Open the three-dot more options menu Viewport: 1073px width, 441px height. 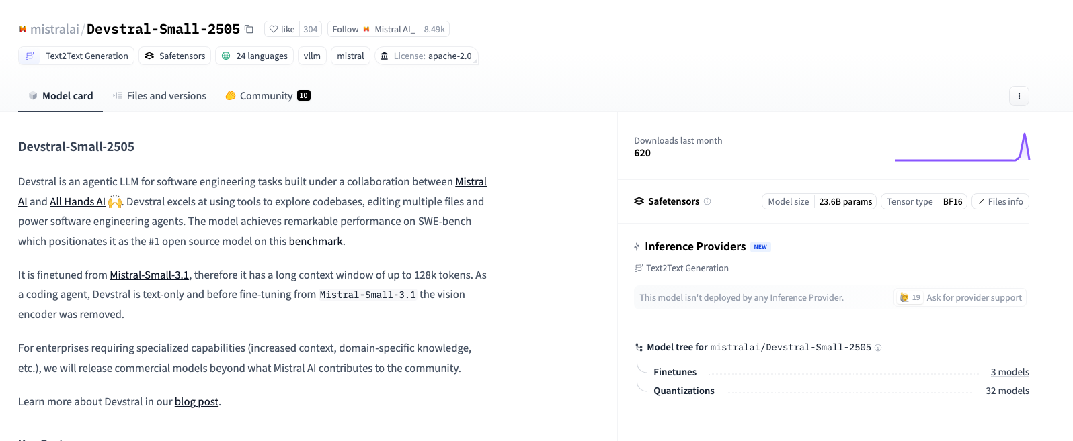(x=1019, y=96)
